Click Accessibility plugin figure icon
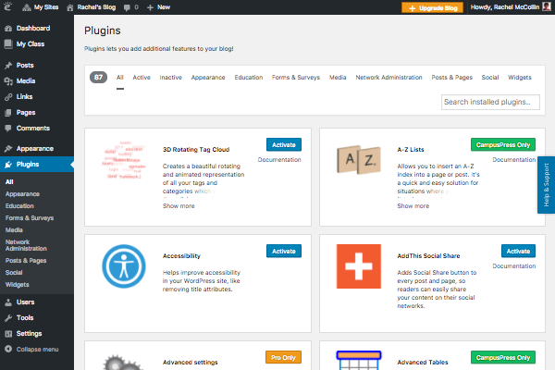The width and height of the screenshot is (555, 370). tap(124, 266)
